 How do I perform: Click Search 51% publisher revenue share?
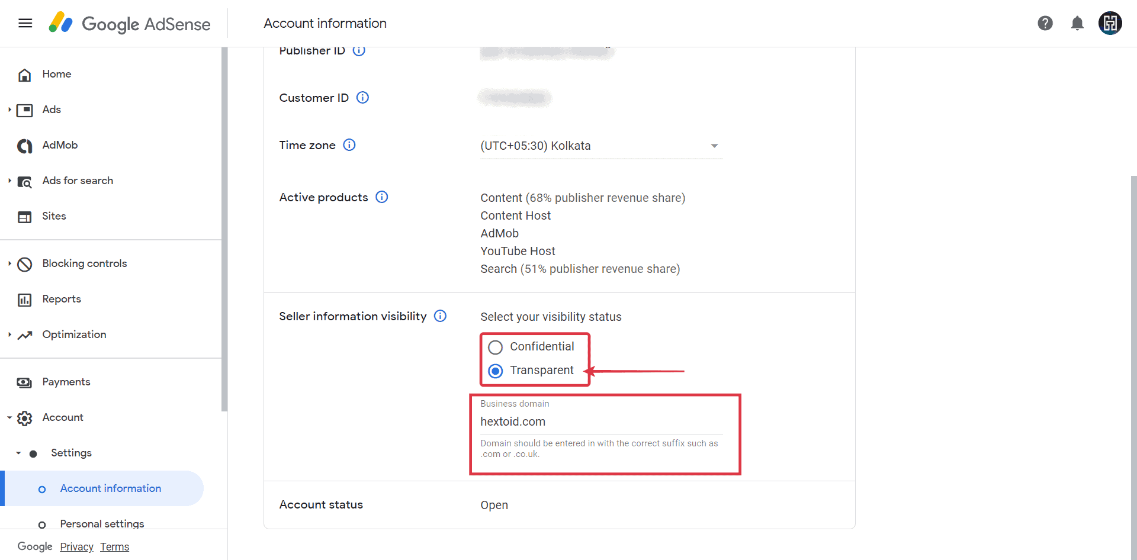[580, 269]
